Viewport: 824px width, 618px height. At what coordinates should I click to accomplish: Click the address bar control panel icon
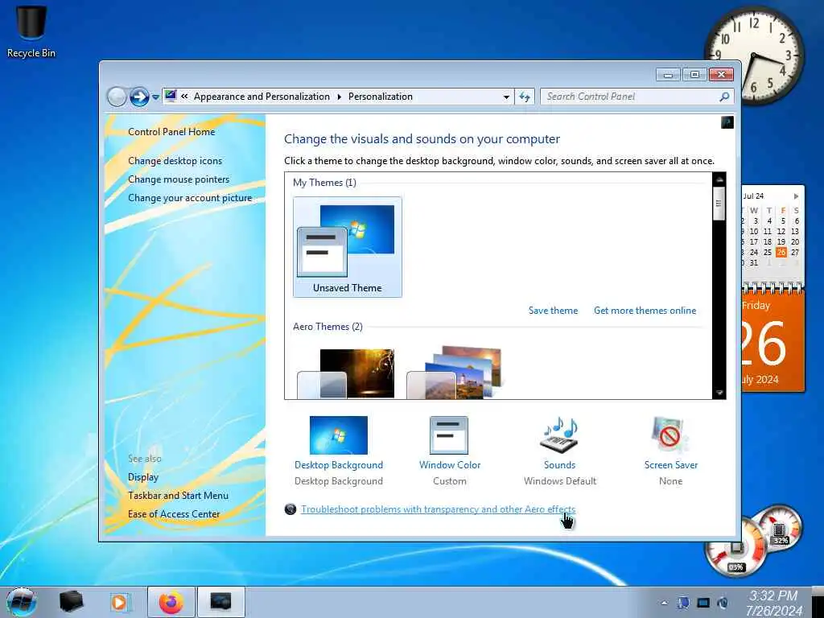point(171,96)
